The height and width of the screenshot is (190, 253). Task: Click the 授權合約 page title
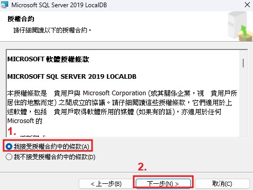pos(21,19)
